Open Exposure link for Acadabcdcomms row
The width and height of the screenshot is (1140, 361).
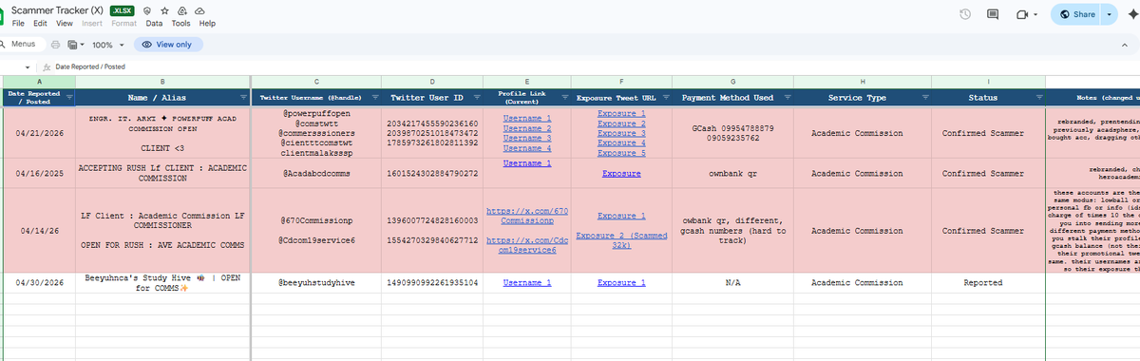(622, 174)
